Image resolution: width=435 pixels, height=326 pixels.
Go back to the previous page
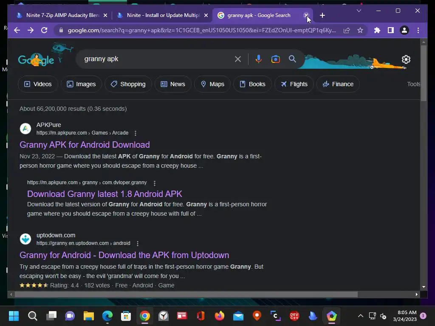[17, 30]
